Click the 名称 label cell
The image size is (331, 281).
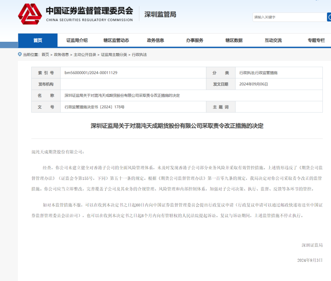(46, 96)
